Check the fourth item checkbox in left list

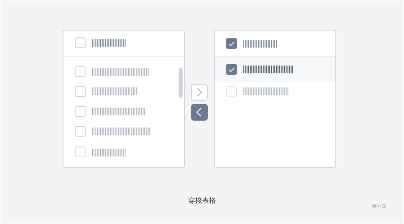(80, 131)
